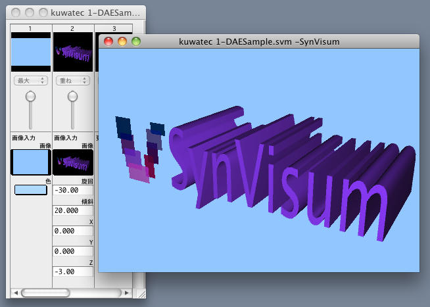Viewport: 430px width, 307px height.
Task: Click the X position field
Action: click(x=72, y=231)
